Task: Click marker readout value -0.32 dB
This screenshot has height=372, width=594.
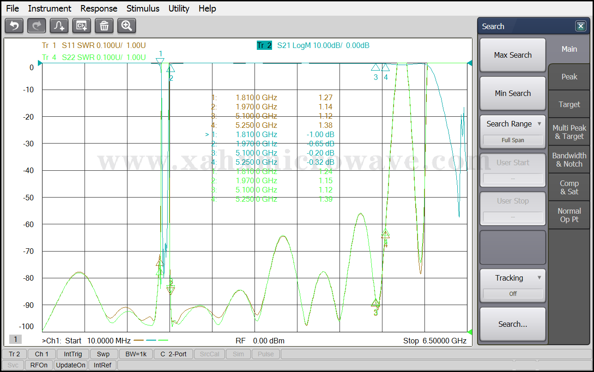Action: [321, 162]
